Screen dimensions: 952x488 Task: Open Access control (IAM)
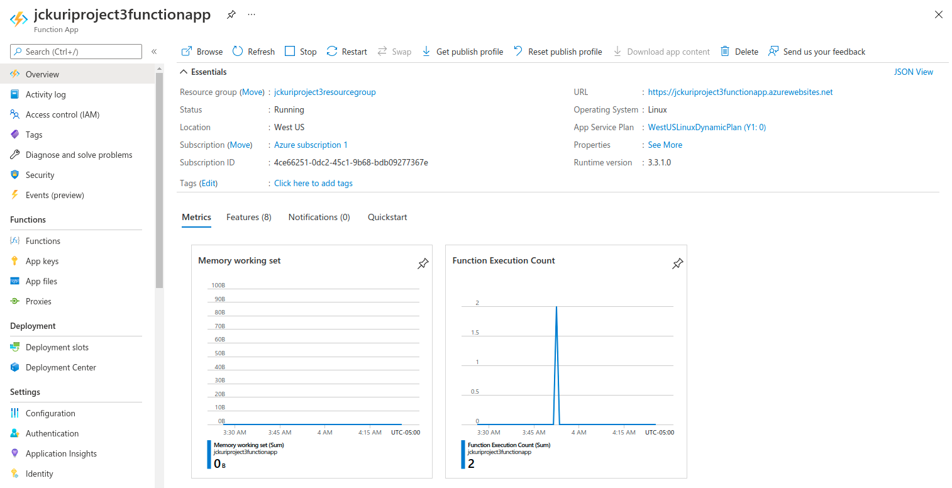tap(77, 114)
